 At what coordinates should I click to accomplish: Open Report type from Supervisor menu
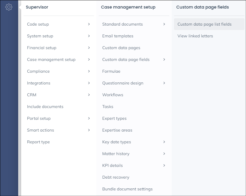coord(38,142)
